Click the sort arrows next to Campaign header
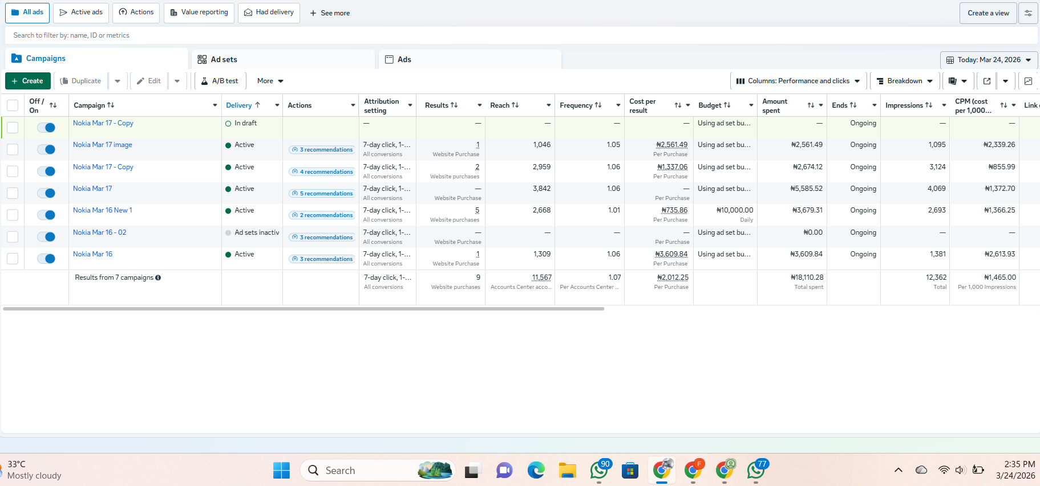 (111, 105)
